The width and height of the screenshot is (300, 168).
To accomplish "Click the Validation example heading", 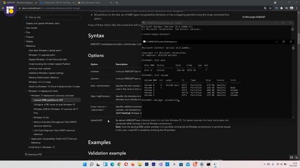I will [107, 153].
